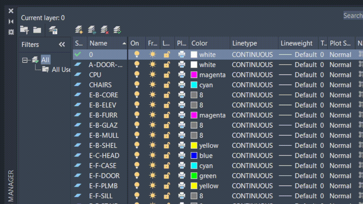
Task: Lock the E-C-HEAD layer
Action: click(167, 156)
